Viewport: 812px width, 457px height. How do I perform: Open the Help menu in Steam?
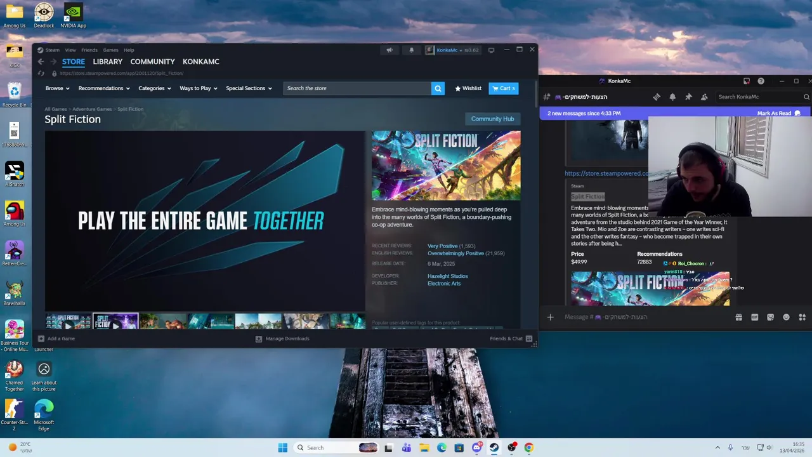(x=129, y=50)
